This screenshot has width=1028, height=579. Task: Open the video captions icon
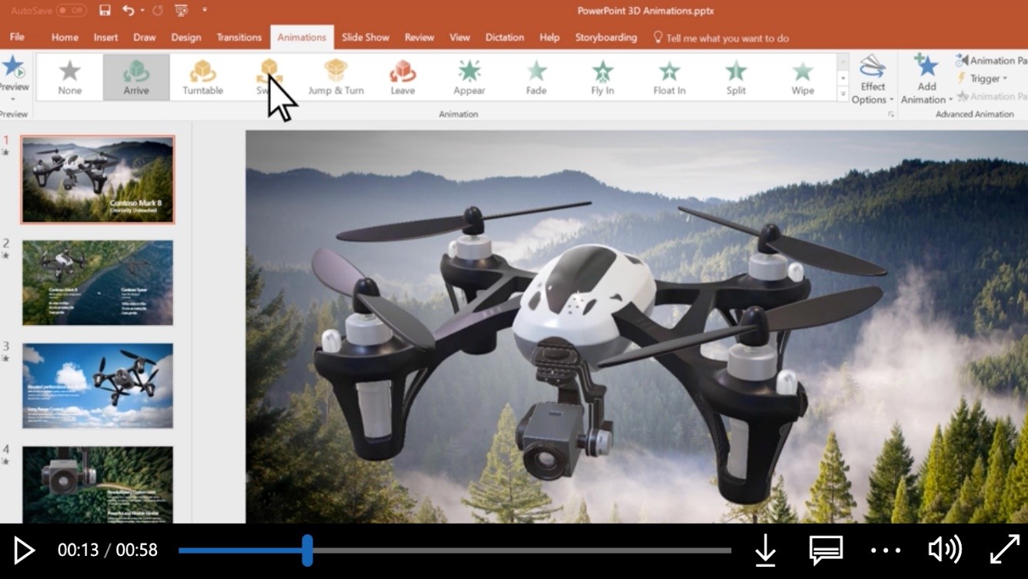point(826,551)
